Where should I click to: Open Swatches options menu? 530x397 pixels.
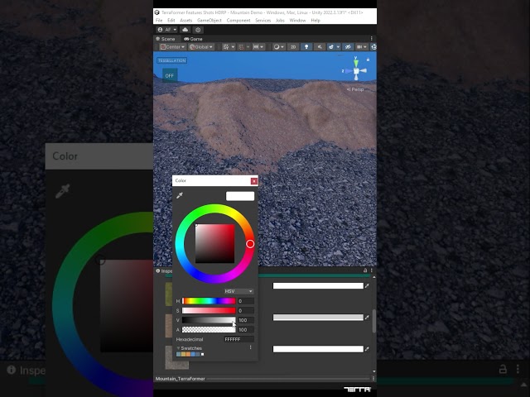click(250, 347)
